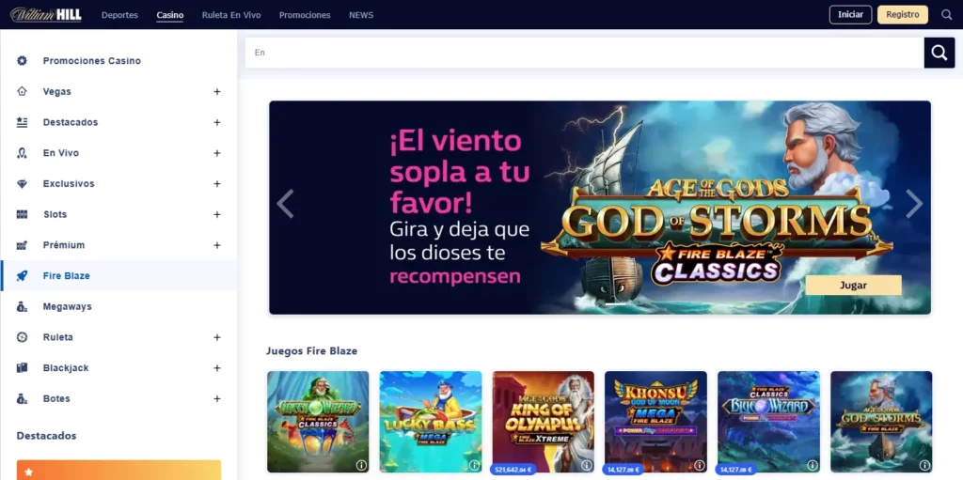Expand the Blackjack category

217,367
